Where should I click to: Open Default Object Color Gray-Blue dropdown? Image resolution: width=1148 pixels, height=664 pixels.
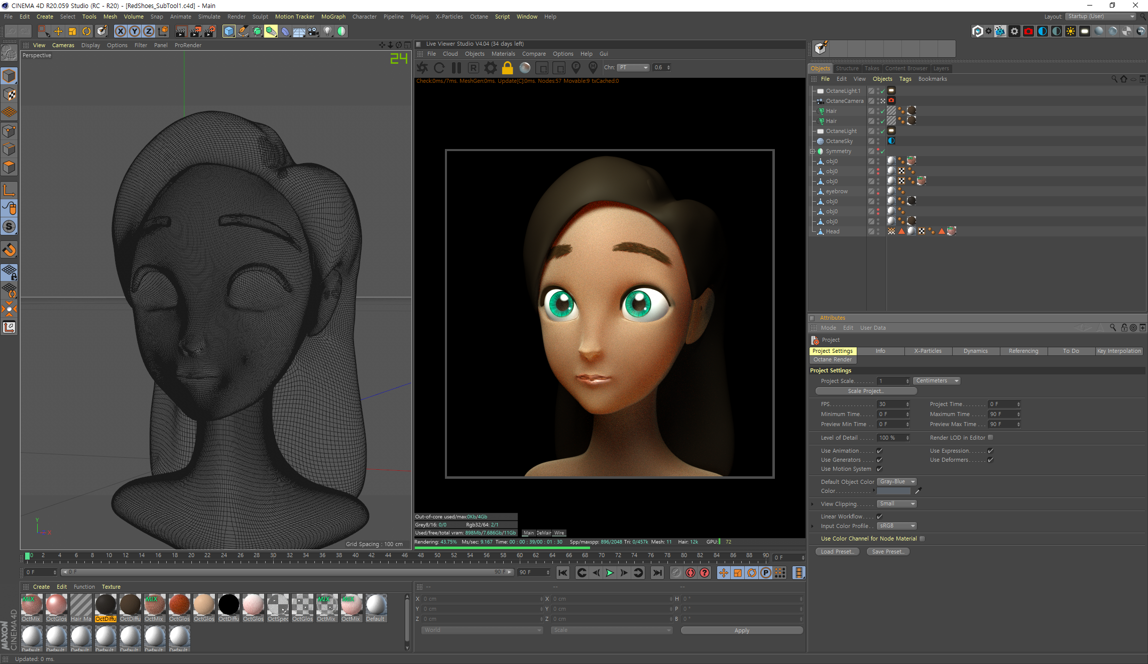pyautogui.click(x=897, y=482)
